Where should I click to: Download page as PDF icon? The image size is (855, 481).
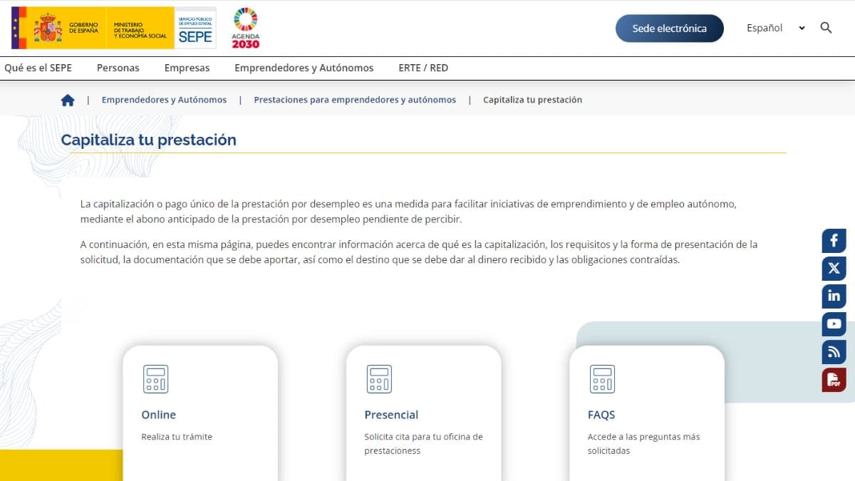point(834,380)
